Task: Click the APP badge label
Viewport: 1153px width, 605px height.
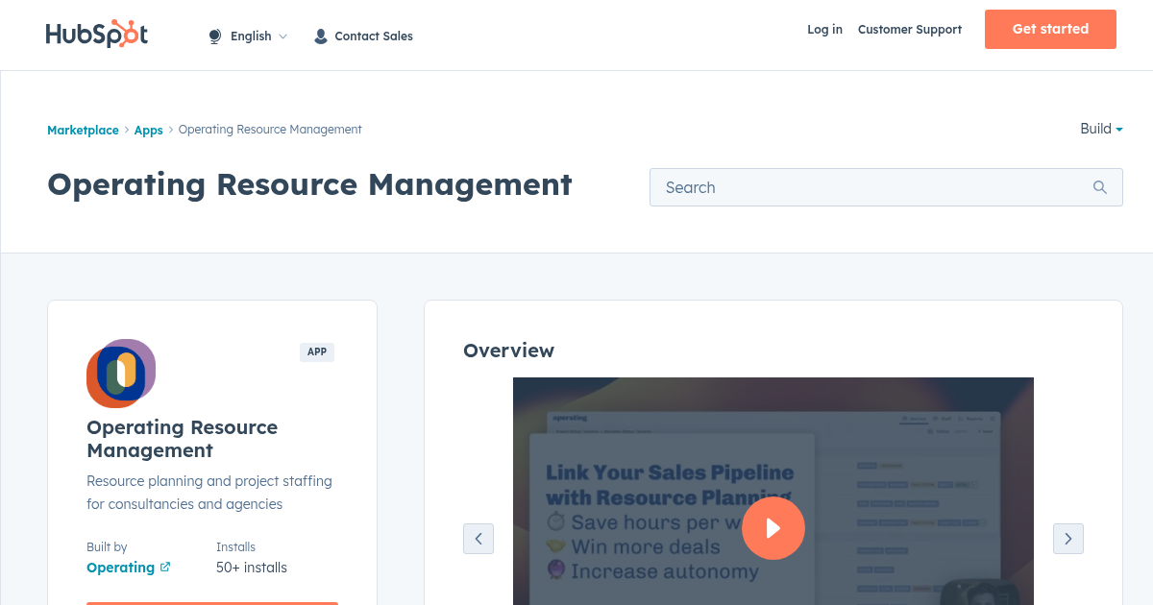Action: pyautogui.click(x=317, y=351)
